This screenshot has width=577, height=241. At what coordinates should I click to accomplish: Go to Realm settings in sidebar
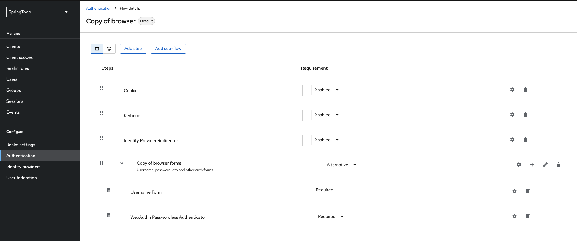(40, 145)
